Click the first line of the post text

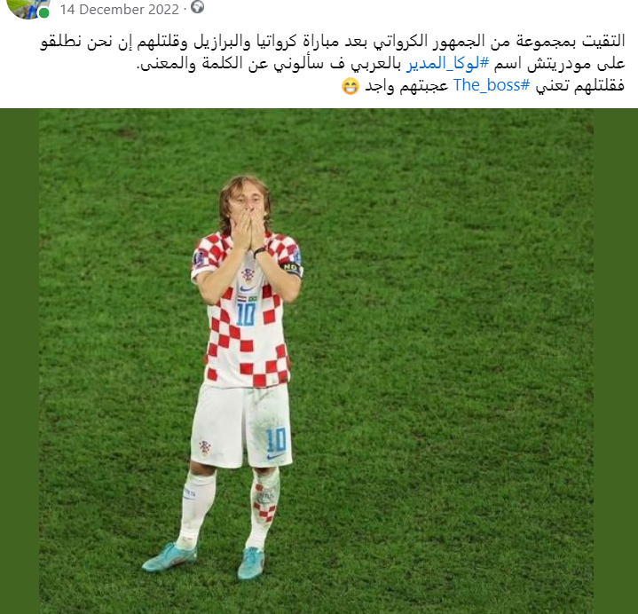pos(332,41)
